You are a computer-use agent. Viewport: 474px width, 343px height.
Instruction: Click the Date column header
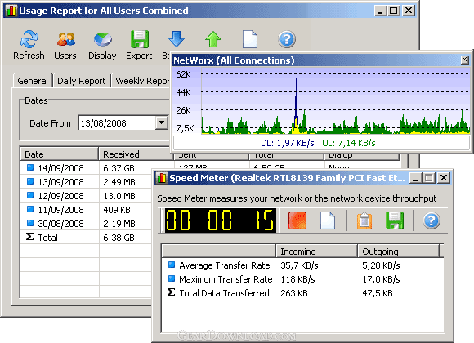59,154
